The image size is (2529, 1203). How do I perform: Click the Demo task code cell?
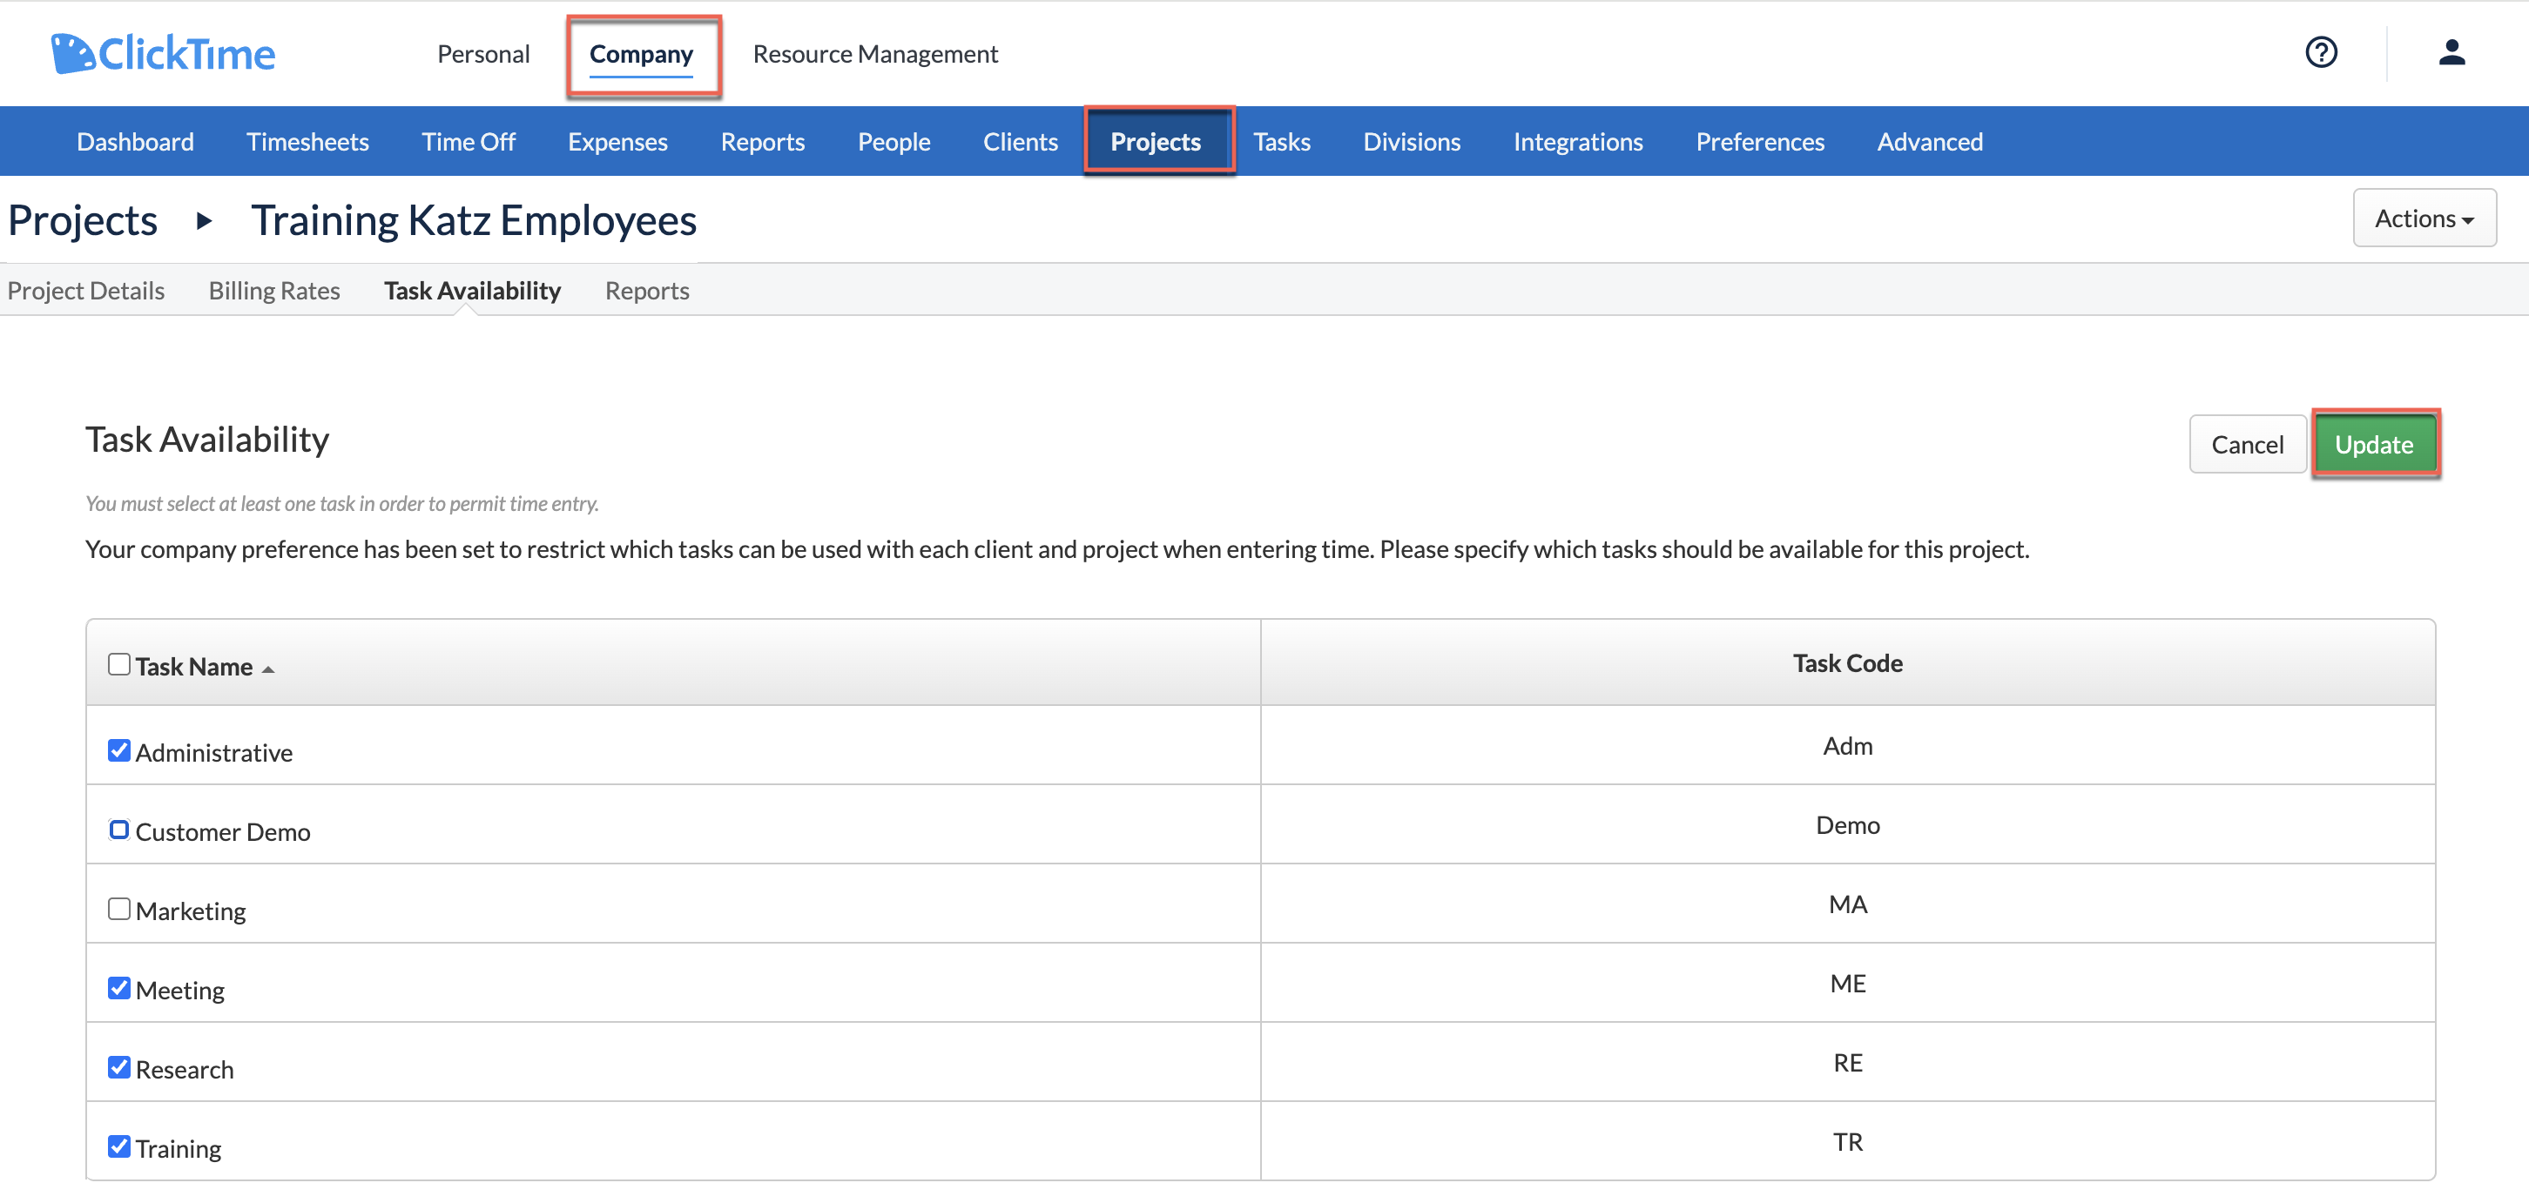pos(1847,824)
